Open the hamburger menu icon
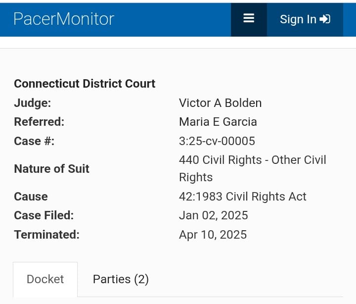This screenshot has height=304, width=356. (x=249, y=19)
